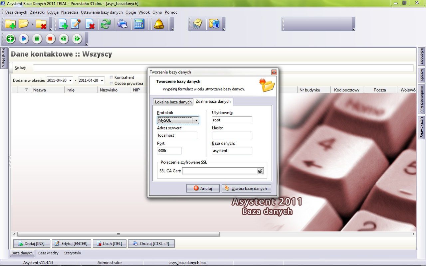Image resolution: width=426 pixels, height=266 pixels.
Task: Open the end date dropdown
Action: (102, 80)
